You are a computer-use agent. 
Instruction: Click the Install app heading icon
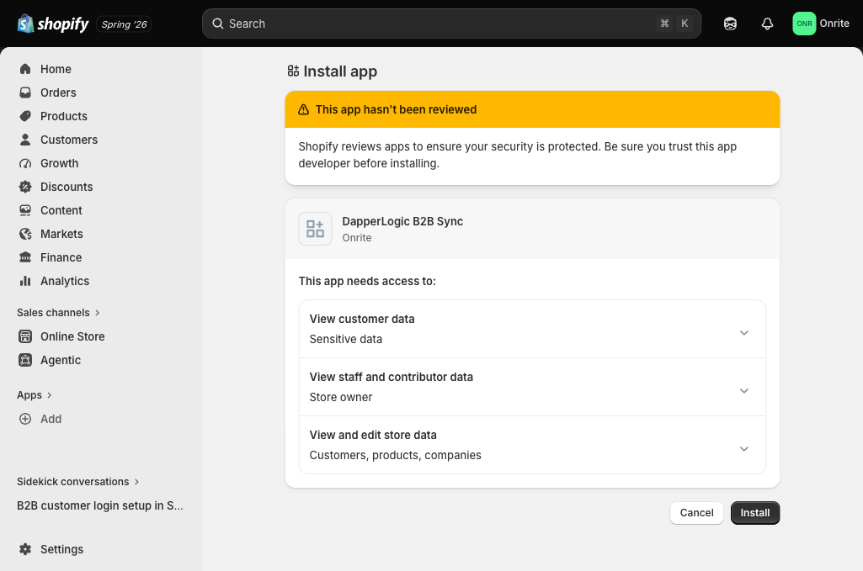click(293, 71)
